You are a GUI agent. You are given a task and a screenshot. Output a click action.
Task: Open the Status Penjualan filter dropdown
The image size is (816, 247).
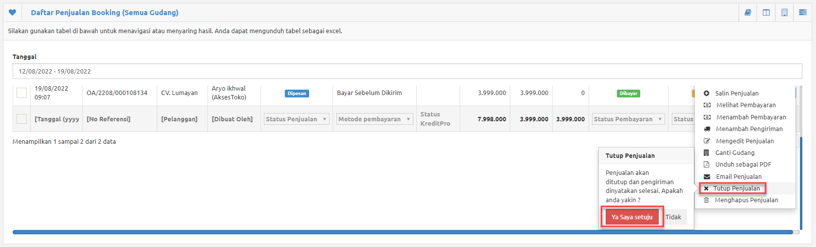point(297,119)
